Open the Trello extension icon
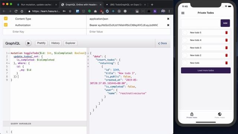The image size is (238, 134). [78, 11]
